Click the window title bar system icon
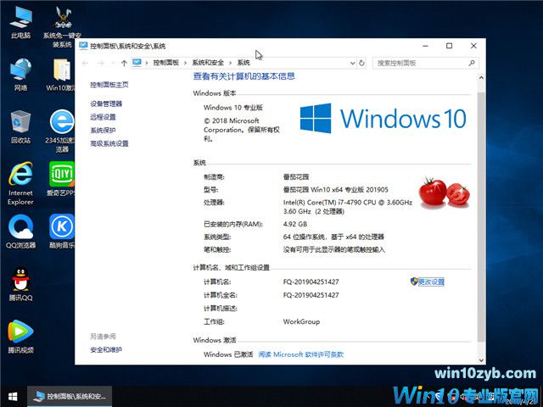 pyautogui.click(x=83, y=46)
